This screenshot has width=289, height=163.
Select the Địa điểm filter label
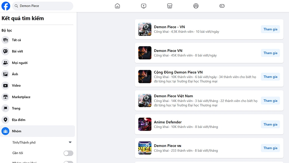(19, 120)
